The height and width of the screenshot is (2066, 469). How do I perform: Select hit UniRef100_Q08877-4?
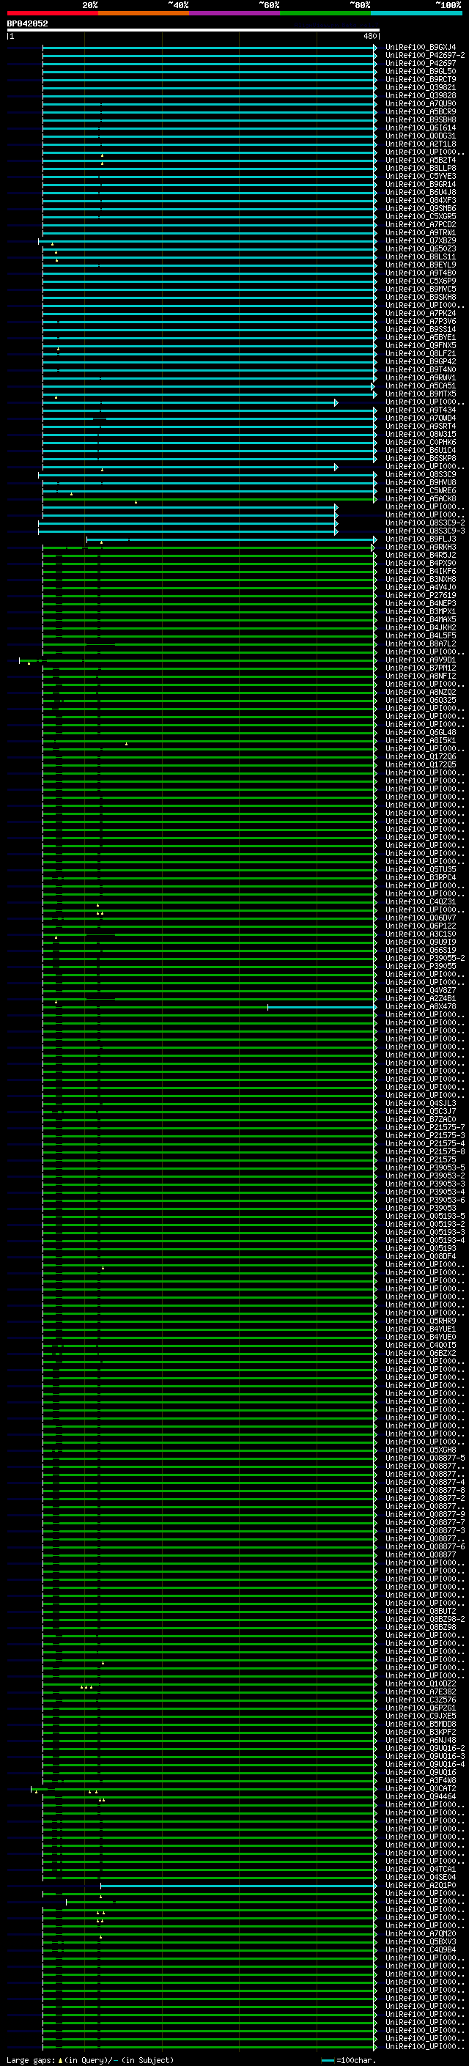tap(425, 1482)
